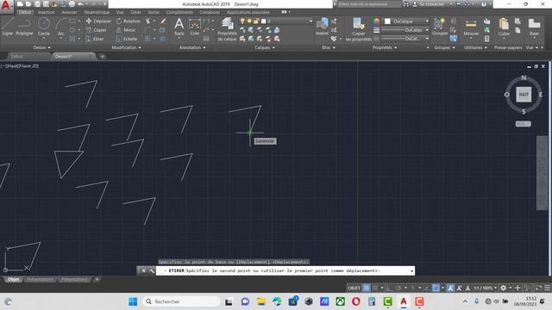Toggle the layer lock icon
This screenshot has height=310, width=552.
pos(256,21)
